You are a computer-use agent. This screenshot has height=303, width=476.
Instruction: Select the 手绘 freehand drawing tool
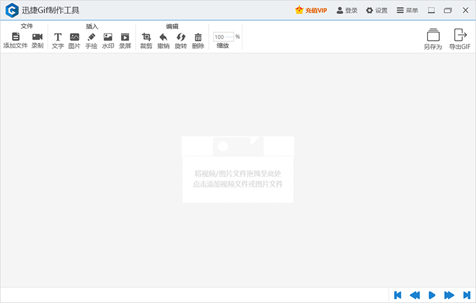91,37
